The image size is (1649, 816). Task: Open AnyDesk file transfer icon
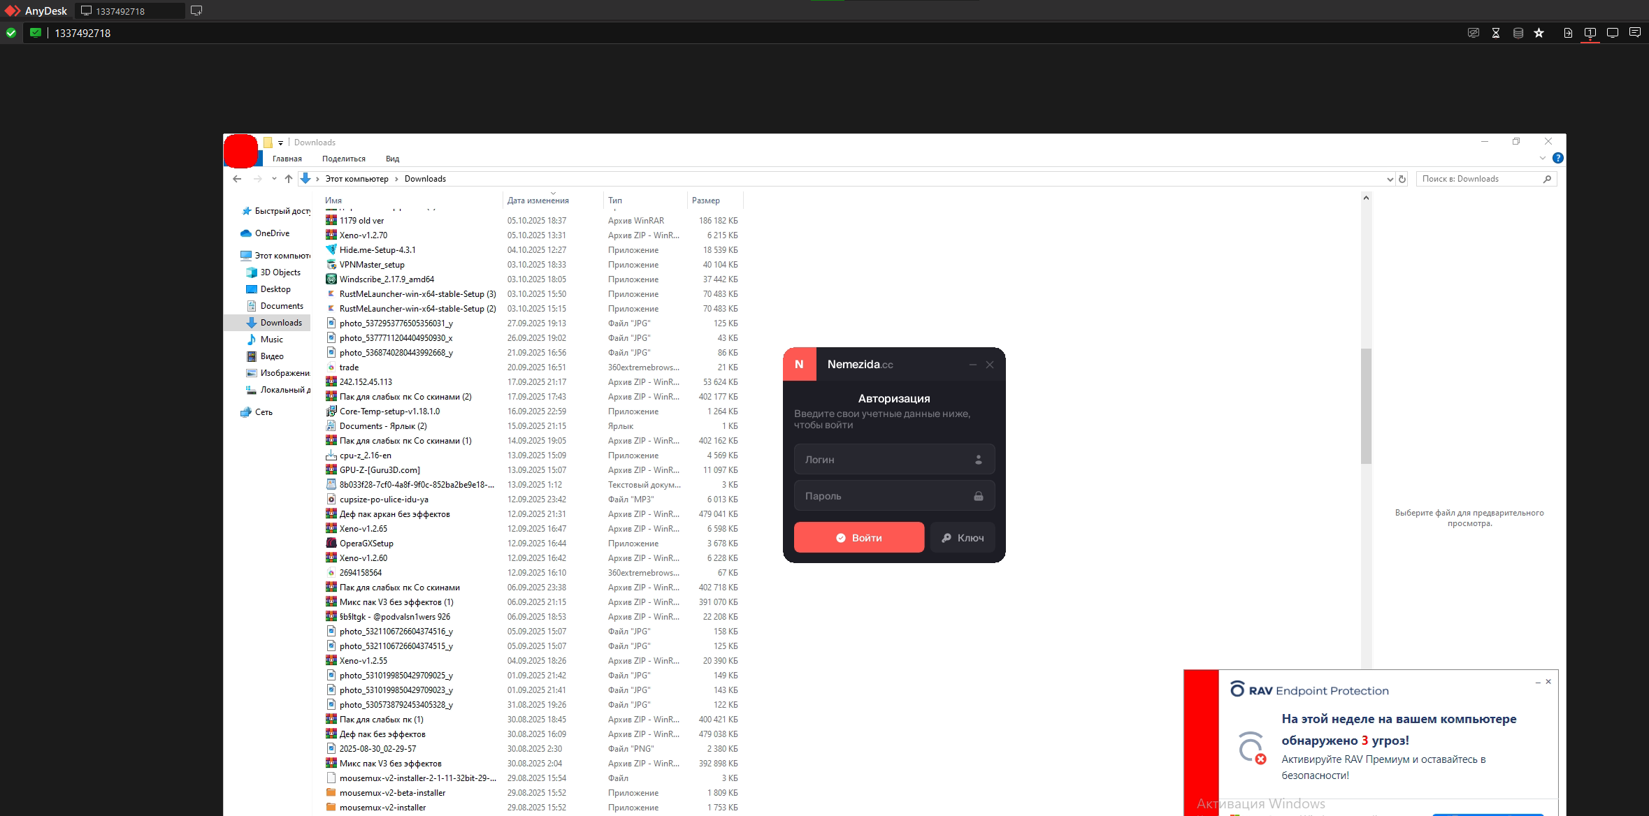click(1568, 33)
